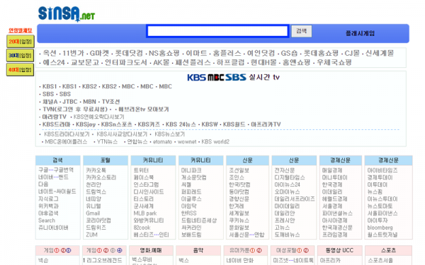The image size is (425, 265).
Task: Open the 신세계몰 link
Action: click(380, 53)
